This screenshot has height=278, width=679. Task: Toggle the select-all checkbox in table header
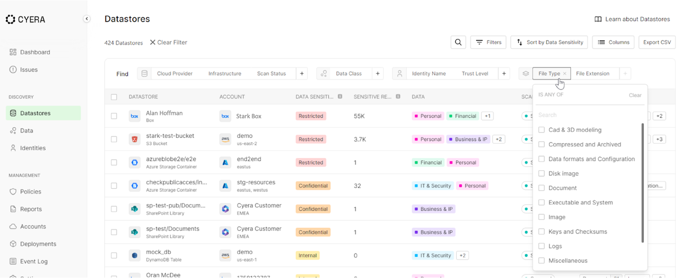coord(114,97)
